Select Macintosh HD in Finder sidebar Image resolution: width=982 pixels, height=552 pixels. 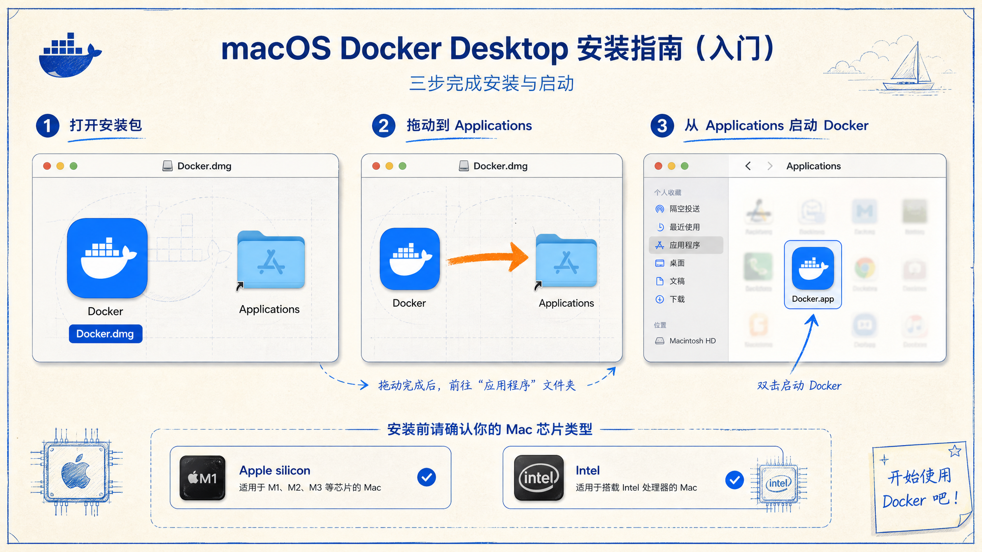click(x=686, y=341)
